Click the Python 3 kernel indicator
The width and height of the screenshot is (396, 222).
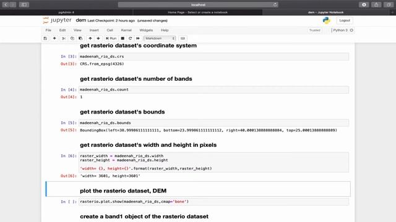(x=343, y=30)
